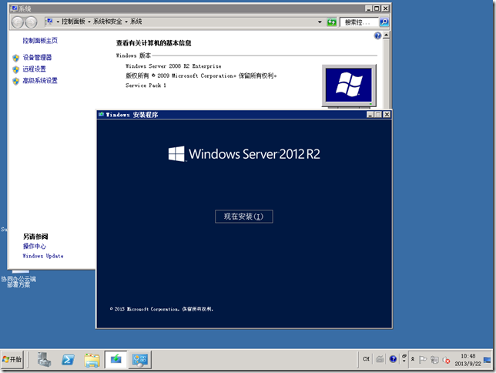
Task: Click the Windows Server 2012 R2 logo
Action: pyautogui.click(x=244, y=154)
